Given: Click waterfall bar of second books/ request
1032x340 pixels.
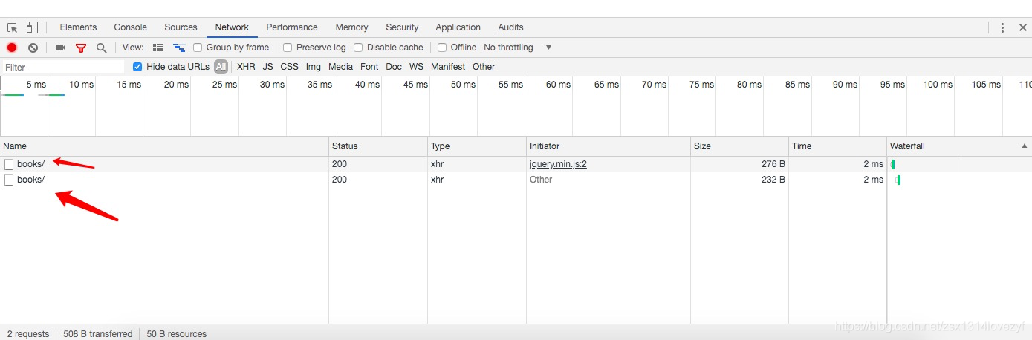Looking at the screenshot, I should [x=898, y=180].
